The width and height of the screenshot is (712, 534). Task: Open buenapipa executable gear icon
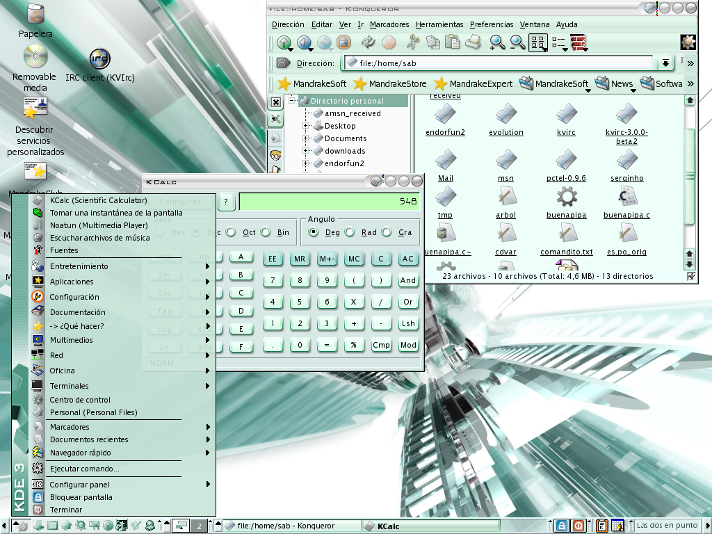click(566, 202)
